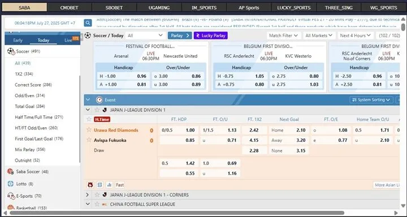Select the E-Sports headset icon
407x217 pixels.
(11, 196)
